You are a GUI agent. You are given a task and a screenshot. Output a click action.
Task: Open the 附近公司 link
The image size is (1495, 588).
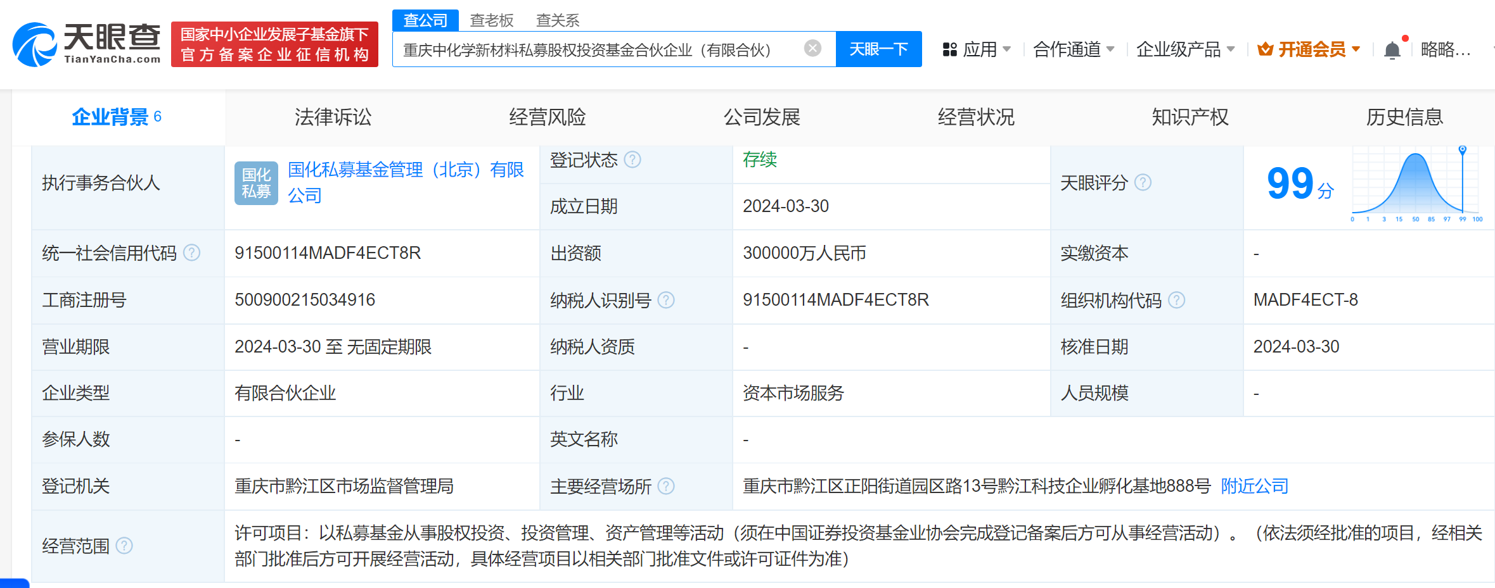pyautogui.click(x=1252, y=486)
